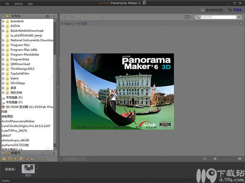Click the yellow star favorites icon
The image size is (245, 183).
click(16, 159)
